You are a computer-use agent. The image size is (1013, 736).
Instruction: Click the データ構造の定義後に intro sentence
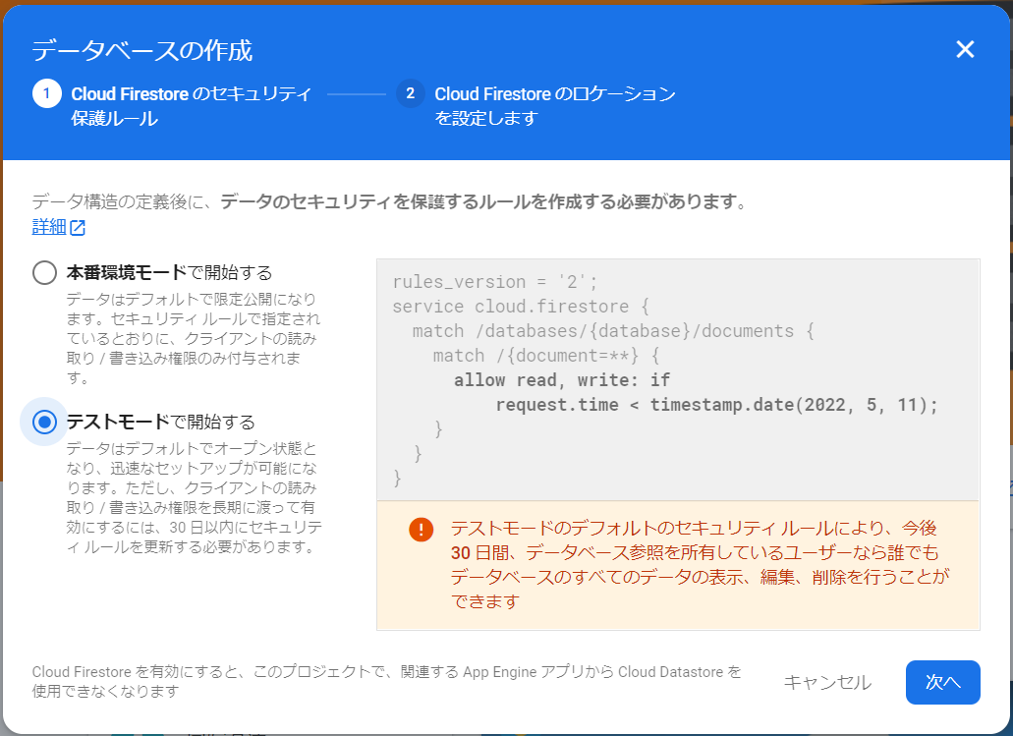(x=389, y=202)
